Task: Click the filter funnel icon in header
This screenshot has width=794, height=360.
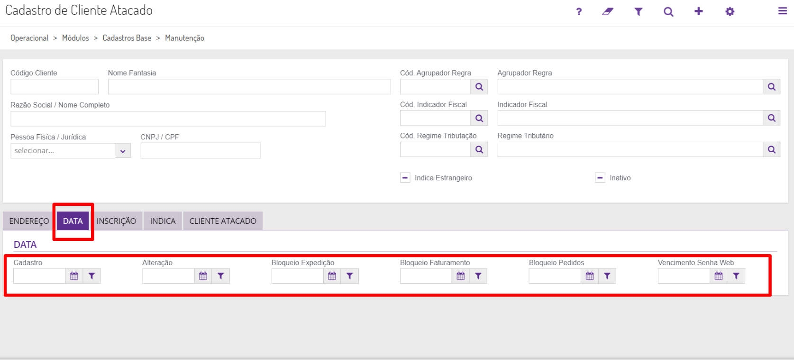Action: coord(639,12)
